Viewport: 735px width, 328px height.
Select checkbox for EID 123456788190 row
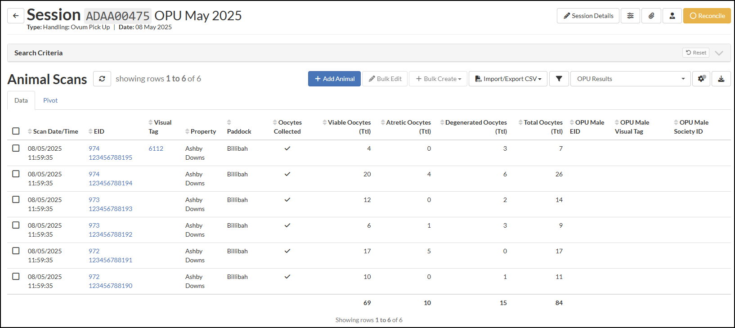16,276
